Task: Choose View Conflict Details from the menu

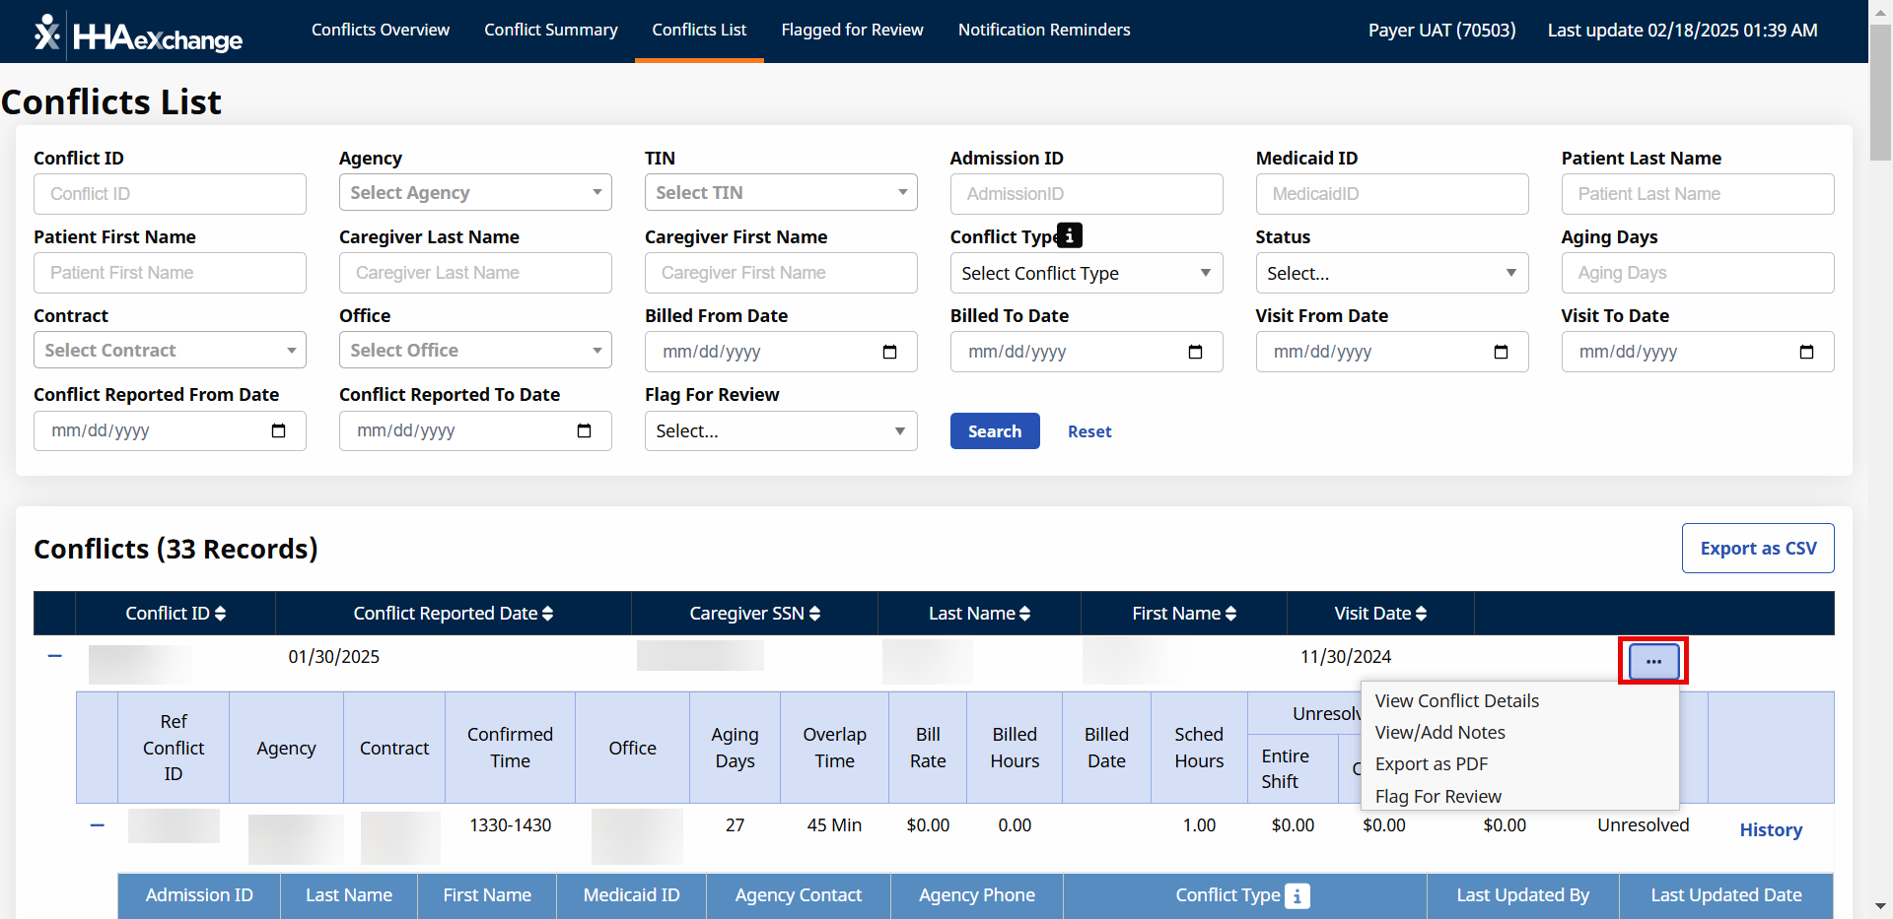Action: pos(1456,700)
